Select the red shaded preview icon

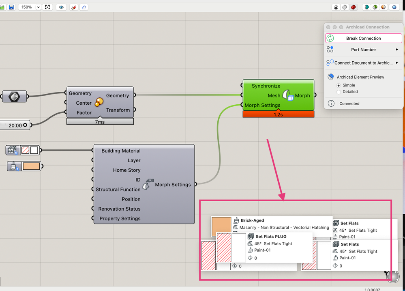click(x=353, y=7)
